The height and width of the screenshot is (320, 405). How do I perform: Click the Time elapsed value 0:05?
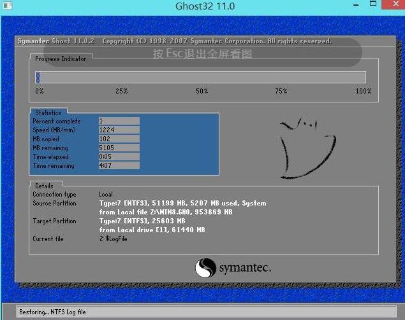119,157
